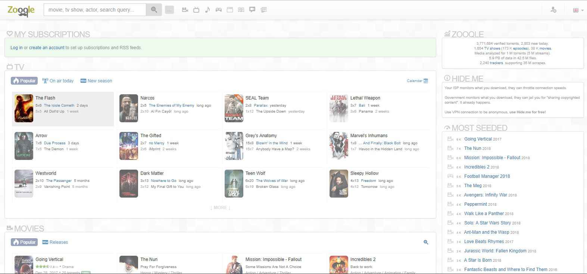Switch to On air today tab
This screenshot has height=274, width=587.
click(58, 81)
